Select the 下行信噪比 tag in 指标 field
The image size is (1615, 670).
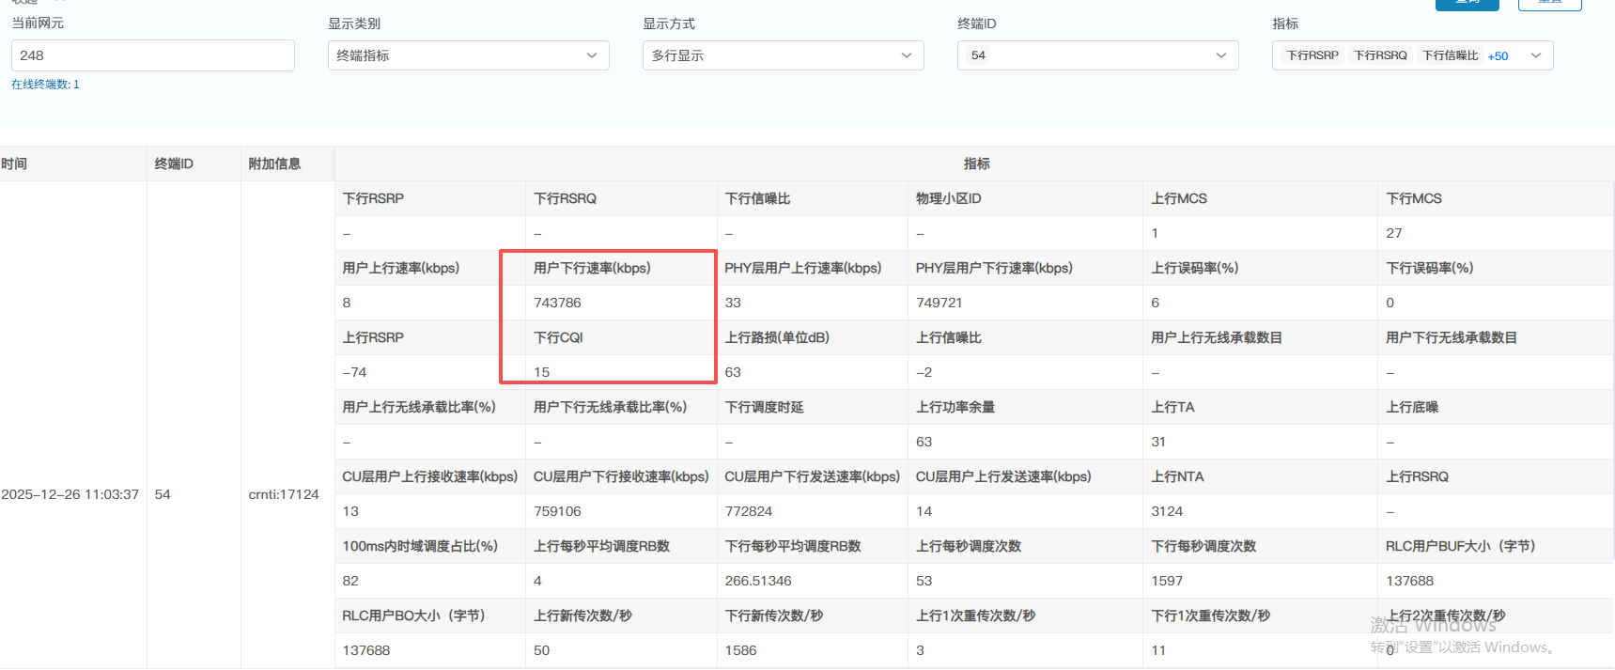pos(1450,55)
